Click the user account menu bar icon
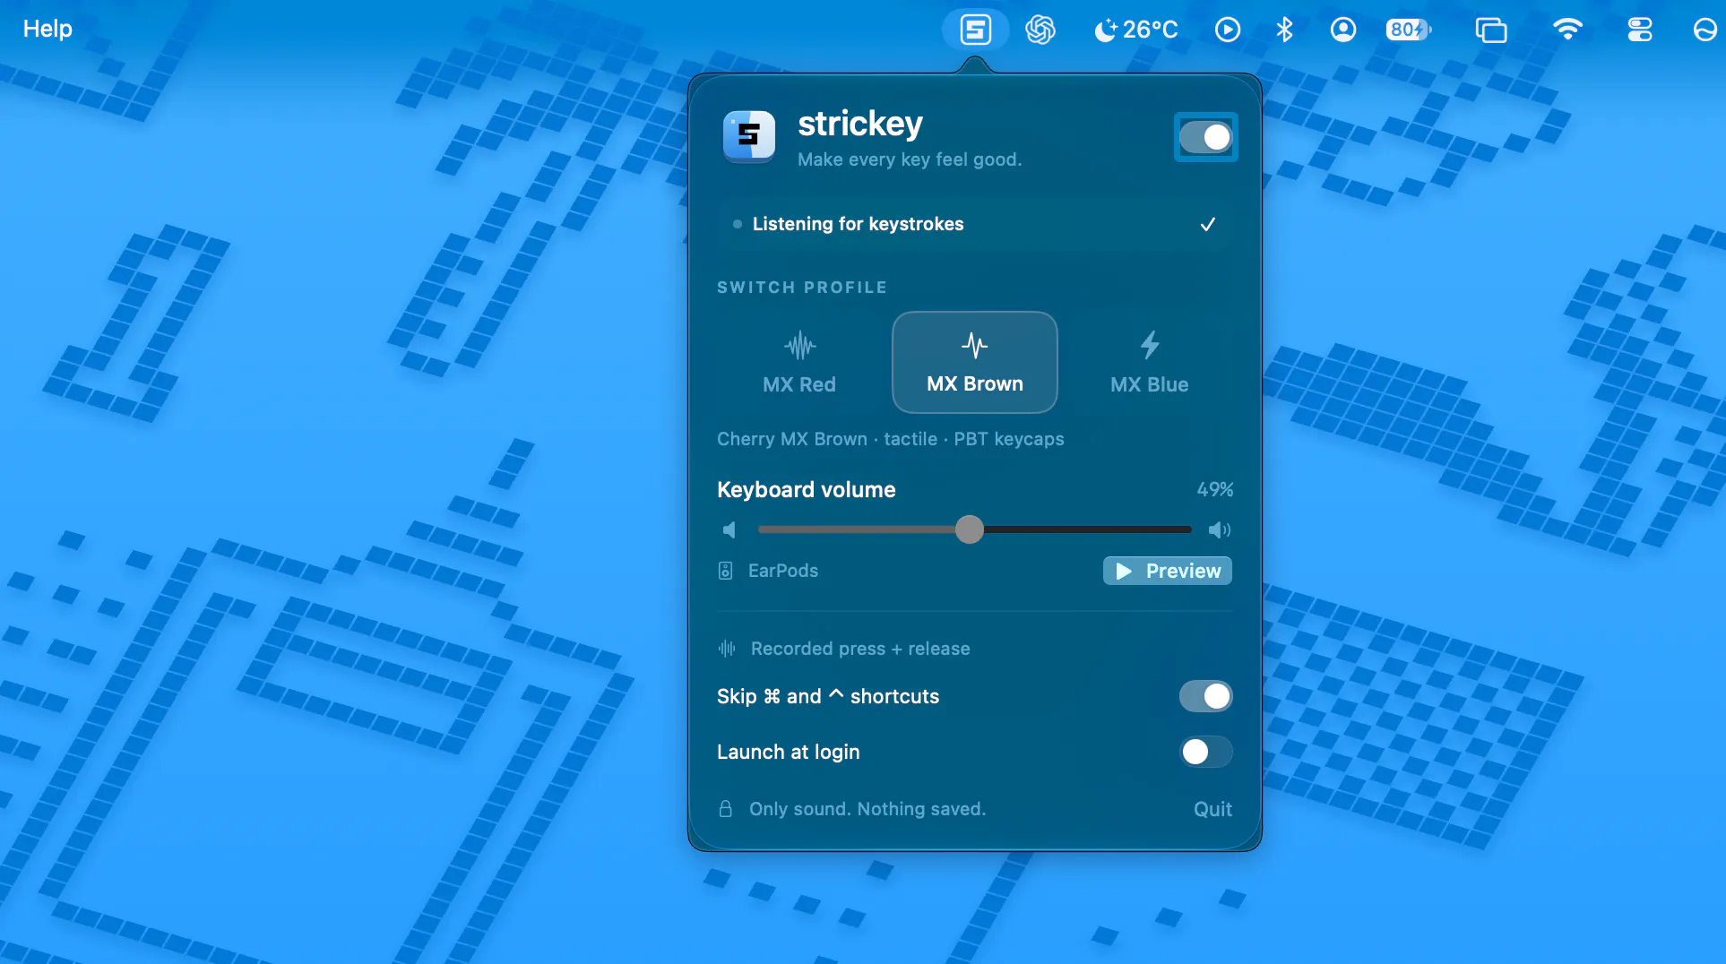The image size is (1726, 964). [x=1342, y=30]
